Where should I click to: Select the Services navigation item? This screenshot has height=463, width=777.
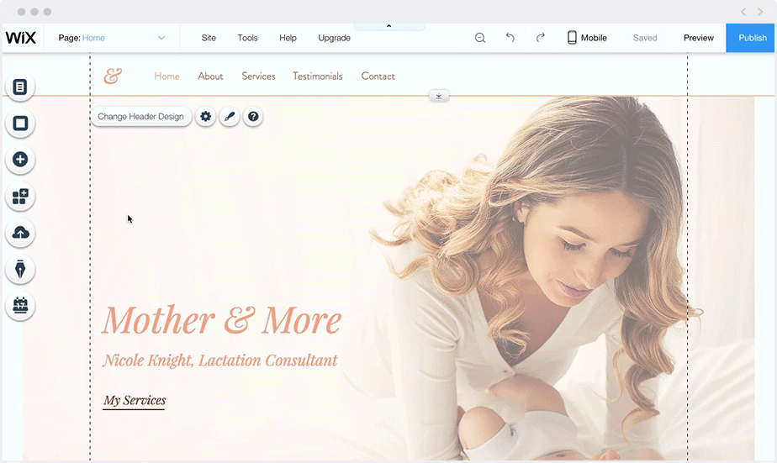(258, 76)
